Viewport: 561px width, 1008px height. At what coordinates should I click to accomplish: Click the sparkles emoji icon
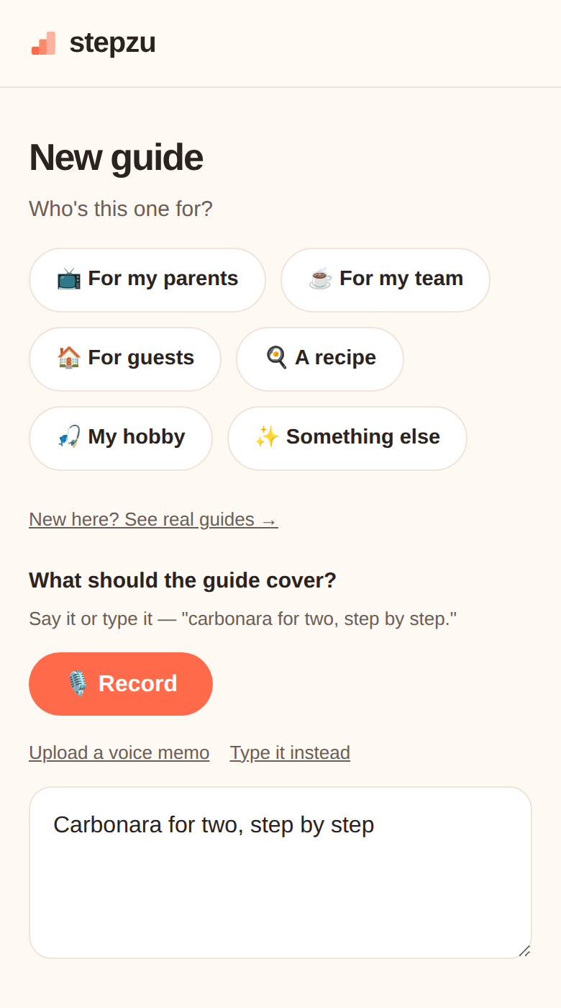(268, 437)
